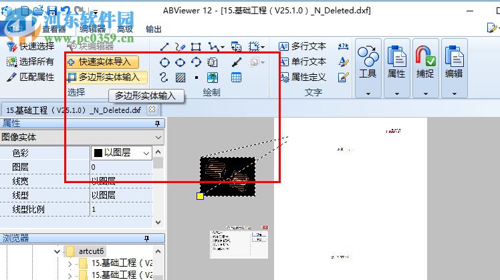Image resolution: width=500 pixels, height=280 pixels.
Task: Insert a raster image with palm icon
Action: click(x=213, y=77)
